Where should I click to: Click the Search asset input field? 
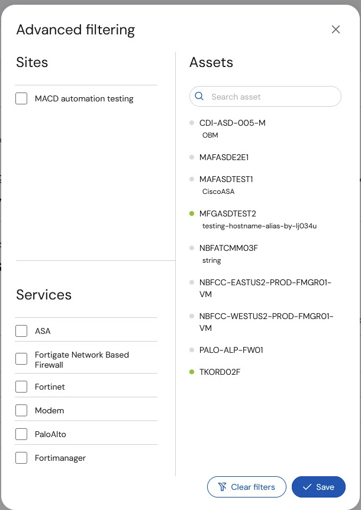(265, 96)
